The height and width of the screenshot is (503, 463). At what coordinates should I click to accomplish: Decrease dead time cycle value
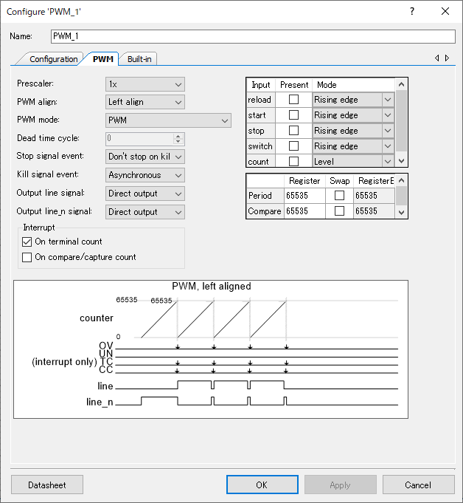coord(178,142)
